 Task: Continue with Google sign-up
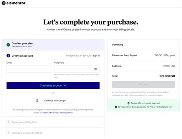click(53, 101)
